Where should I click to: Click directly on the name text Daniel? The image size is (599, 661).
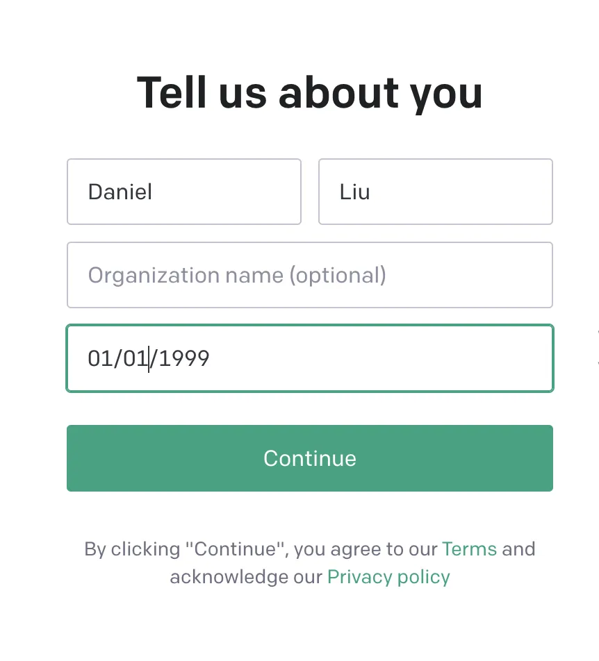(x=120, y=192)
